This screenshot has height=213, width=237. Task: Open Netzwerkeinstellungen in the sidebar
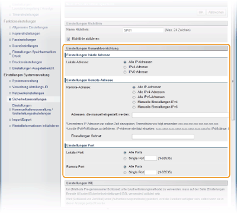28,93
